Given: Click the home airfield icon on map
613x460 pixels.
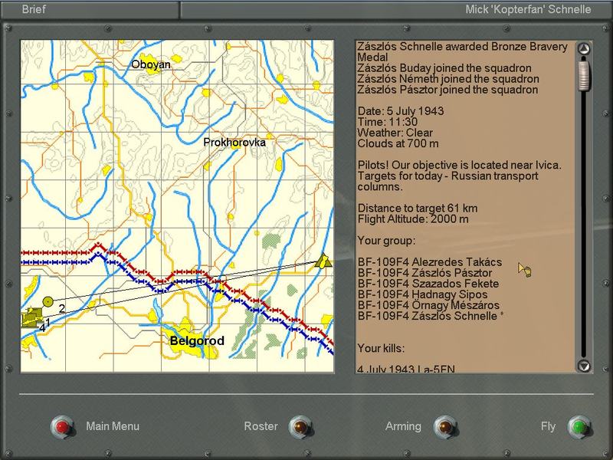Looking at the screenshot, I should tap(32, 317).
